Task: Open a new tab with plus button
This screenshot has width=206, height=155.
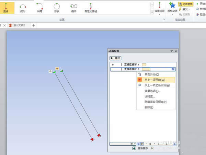Action: point(33,25)
